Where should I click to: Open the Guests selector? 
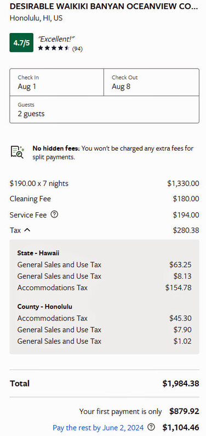pos(104,109)
